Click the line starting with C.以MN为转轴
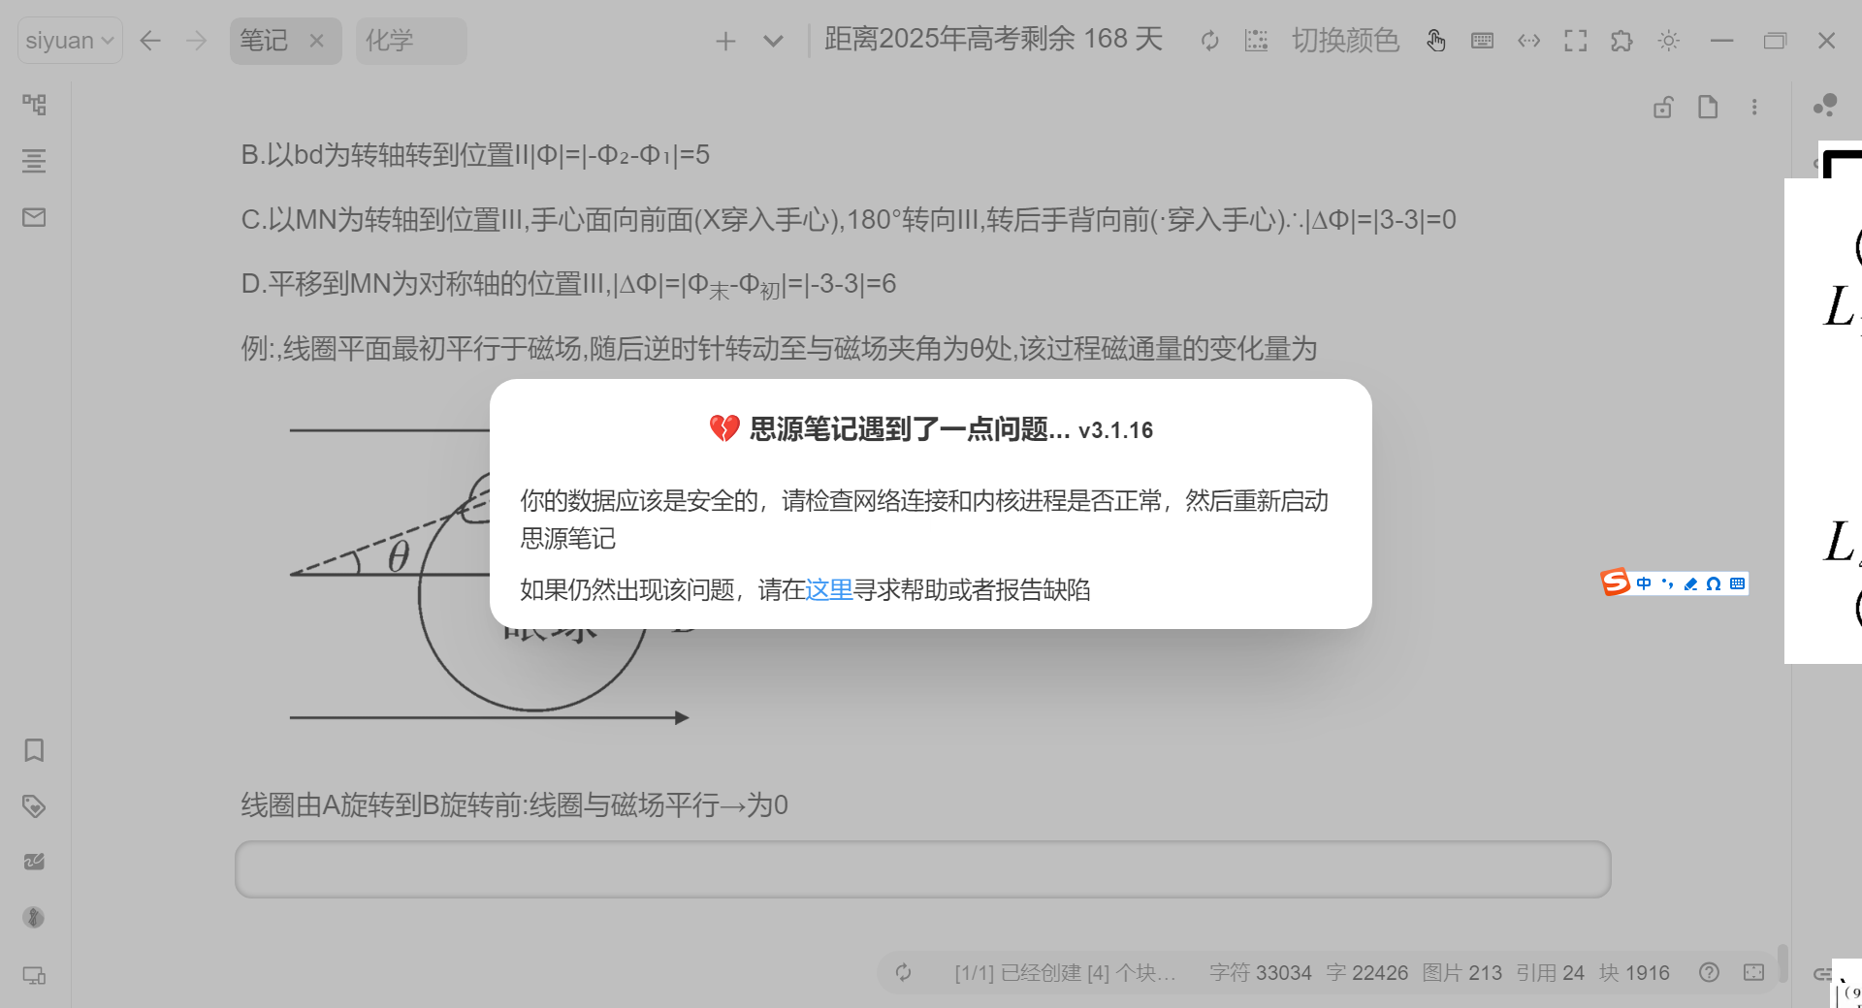The width and height of the screenshot is (1862, 1008). point(849,220)
